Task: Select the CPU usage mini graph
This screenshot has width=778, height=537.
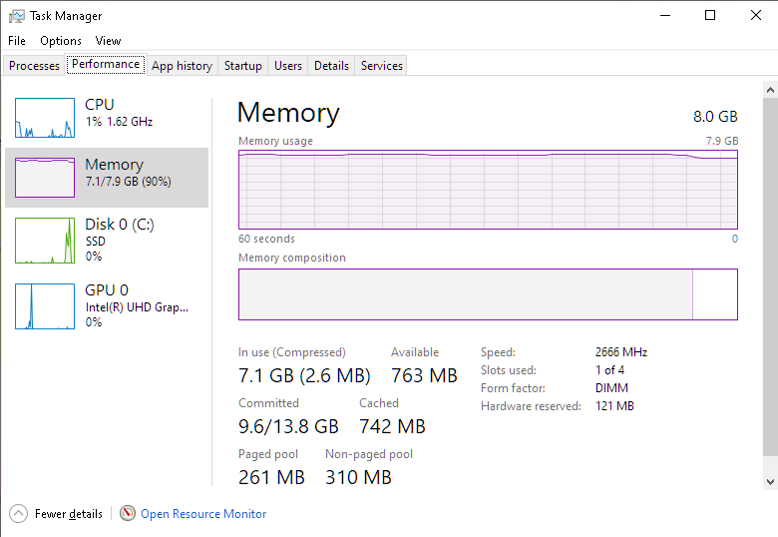Action: (x=45, y=118)
